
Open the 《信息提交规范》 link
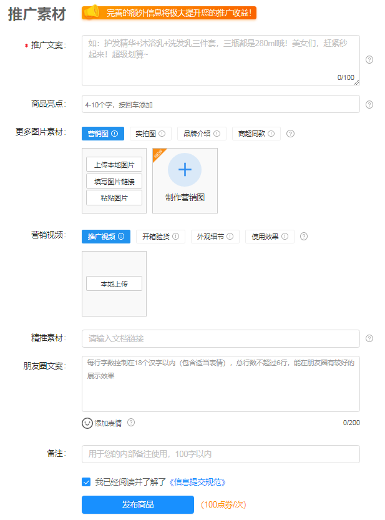point(197,482)
